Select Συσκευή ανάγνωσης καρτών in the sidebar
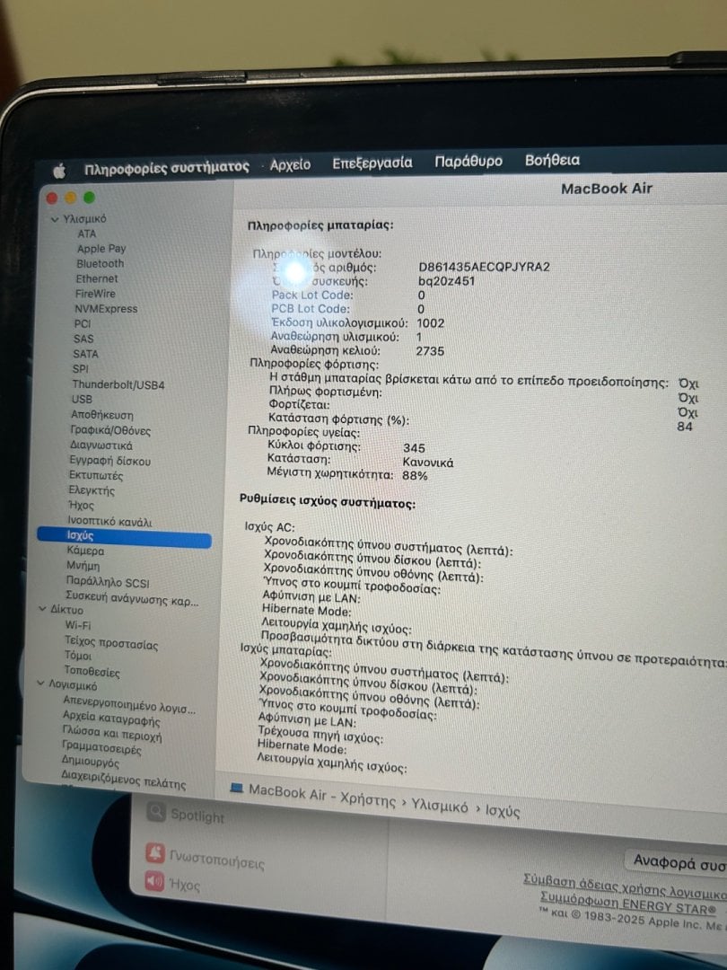Image resolution: width=727 pixels, height=970 pixels. click(132, 598)
